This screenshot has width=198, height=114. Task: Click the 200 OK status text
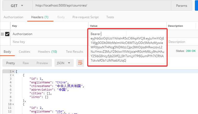[x=191, y=51]
